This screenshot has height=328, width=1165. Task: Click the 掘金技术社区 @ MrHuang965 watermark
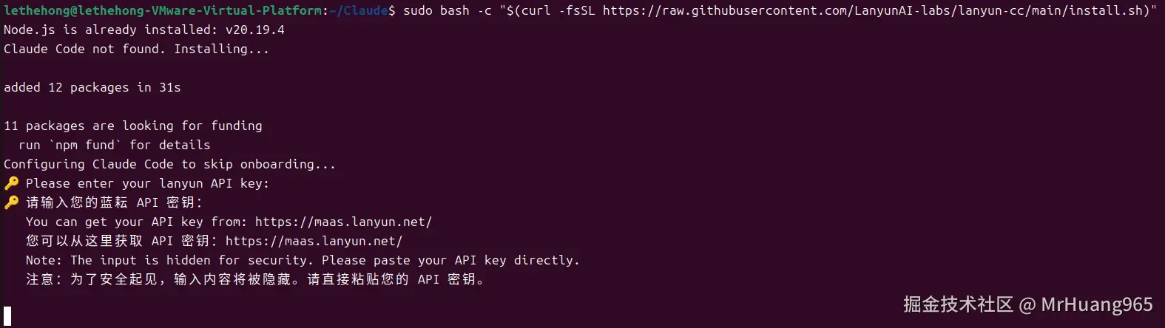point(1028,304)
